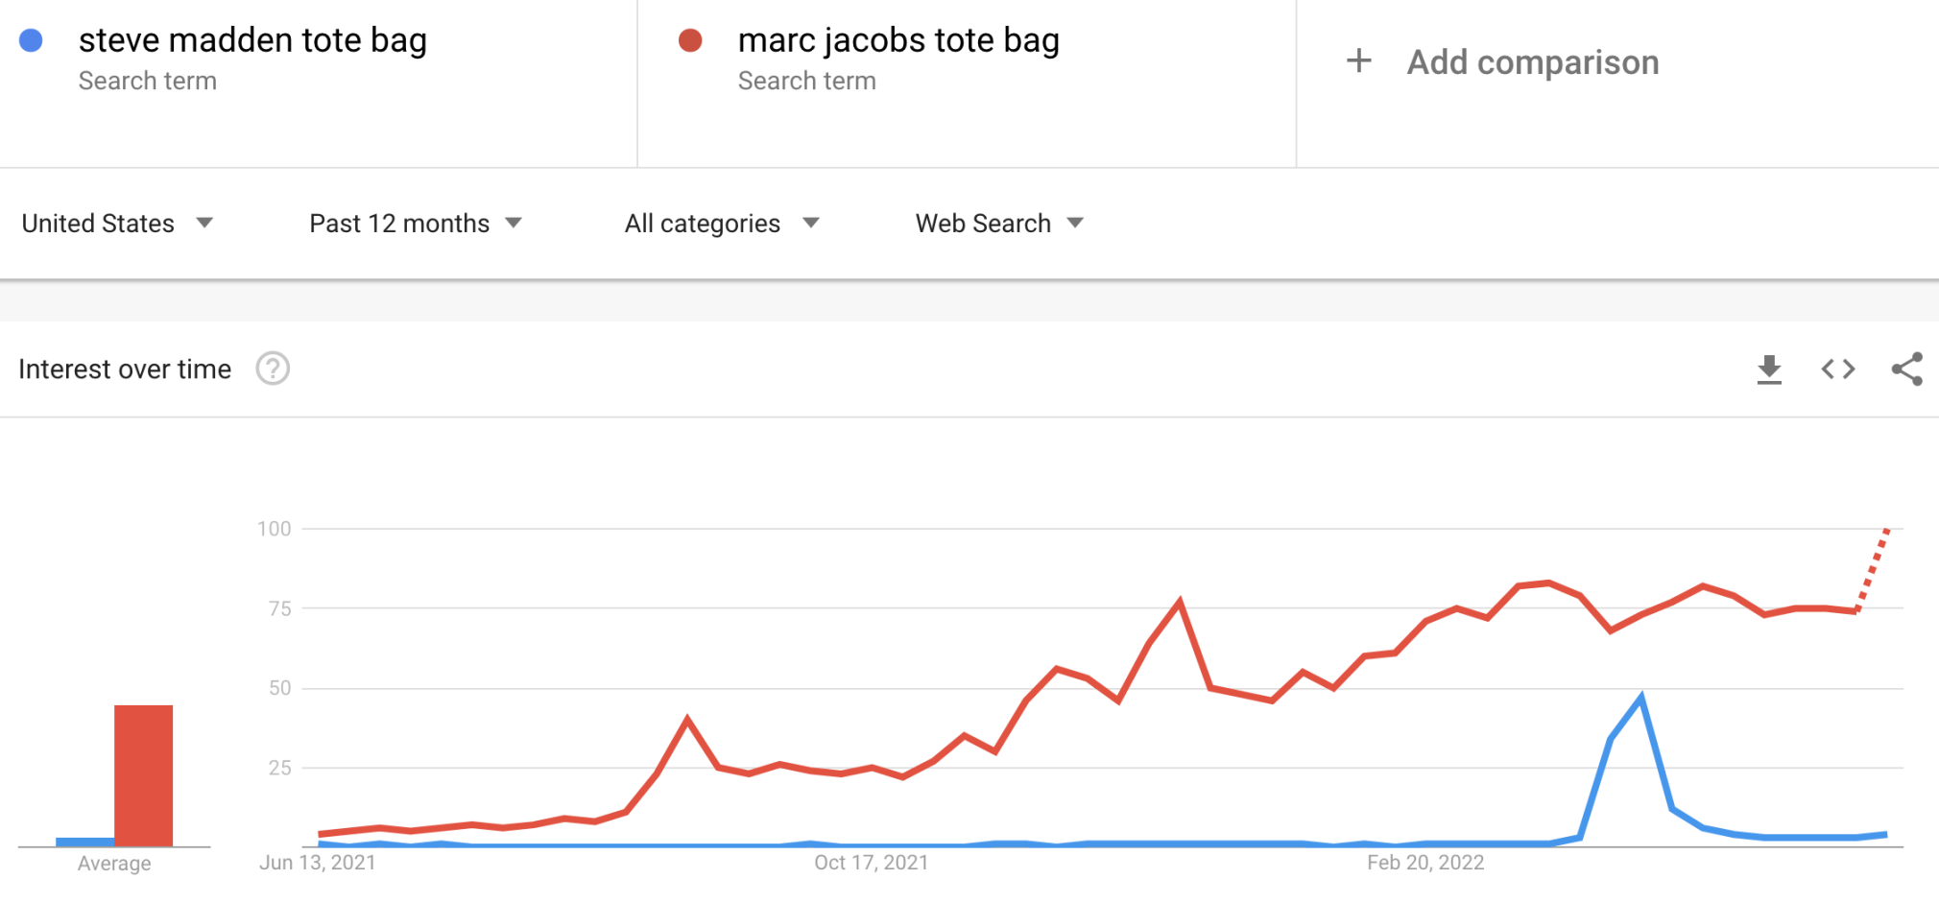Edit the marc jacobs tote bag term
Screen dimensions: 1939x903
tap(898, 40)
